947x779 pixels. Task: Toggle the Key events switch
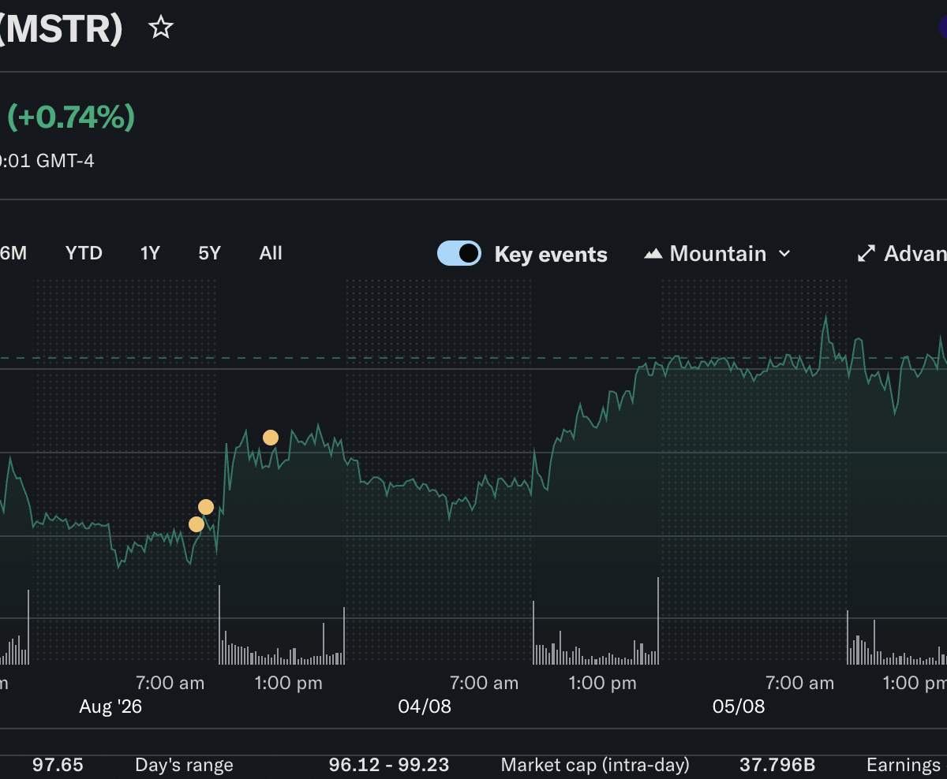(x=459, y=253)
